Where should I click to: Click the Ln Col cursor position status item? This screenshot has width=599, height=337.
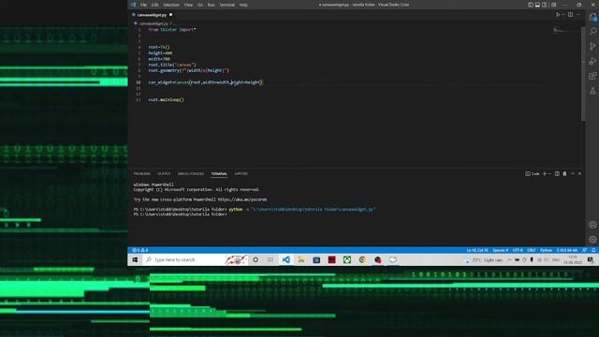coord(477,250)
